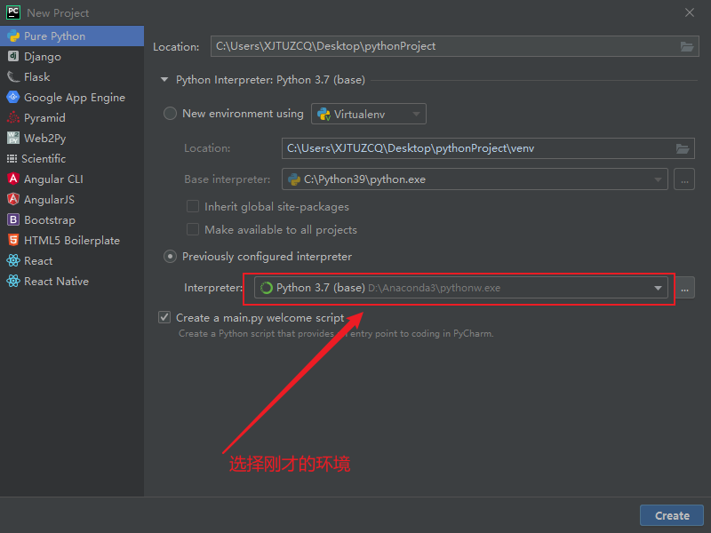Click the Google App Engine icon
The image size is (711, 533).
(x=13, y=97)
